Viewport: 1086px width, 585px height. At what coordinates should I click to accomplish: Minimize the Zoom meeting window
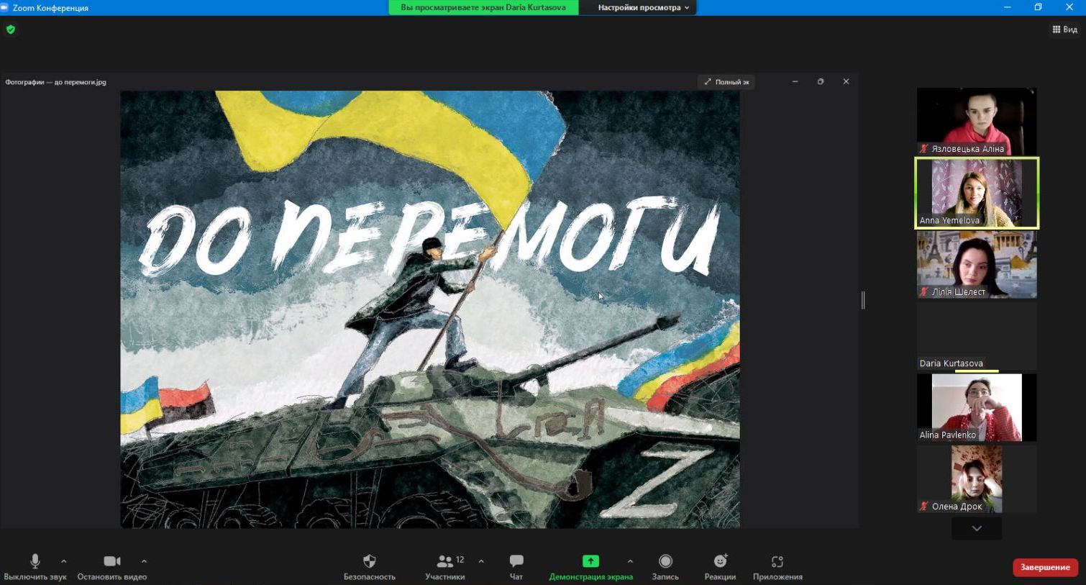coord(1008,8)
